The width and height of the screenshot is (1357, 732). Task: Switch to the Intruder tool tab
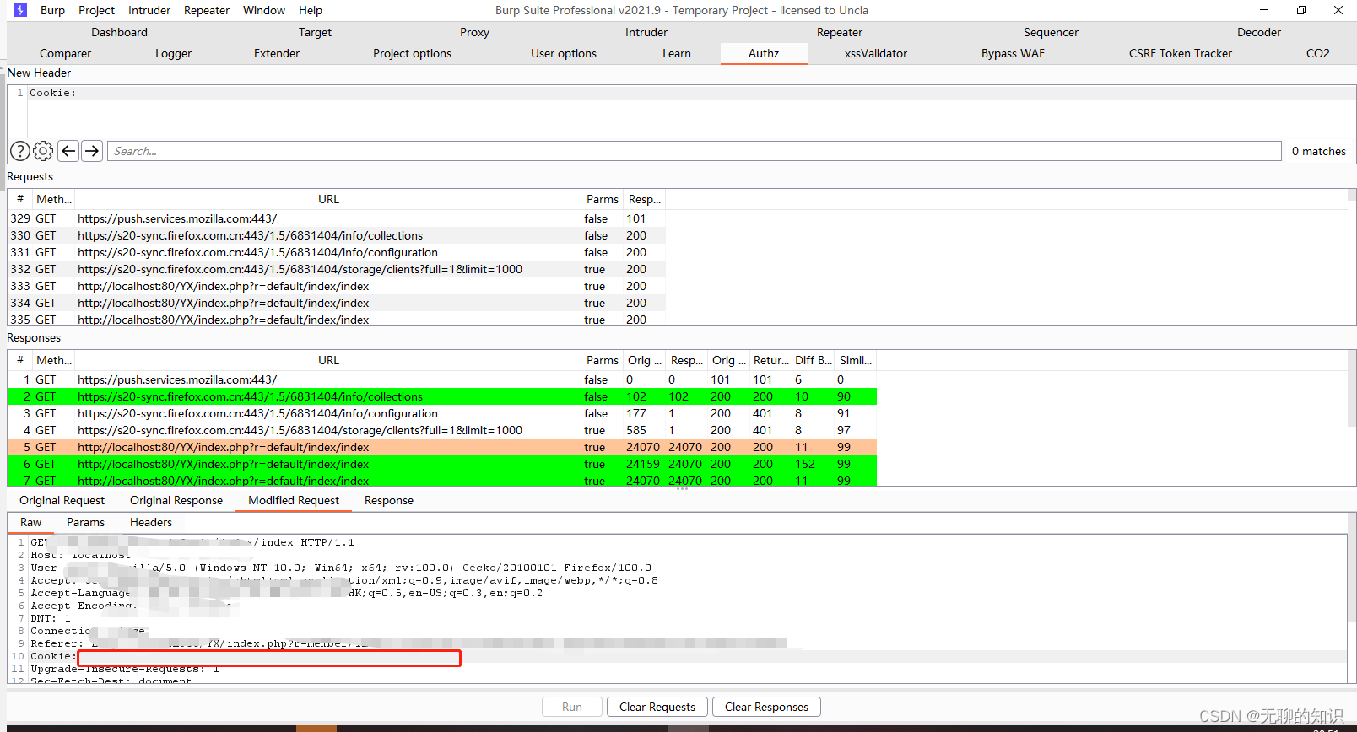[646, 32]
